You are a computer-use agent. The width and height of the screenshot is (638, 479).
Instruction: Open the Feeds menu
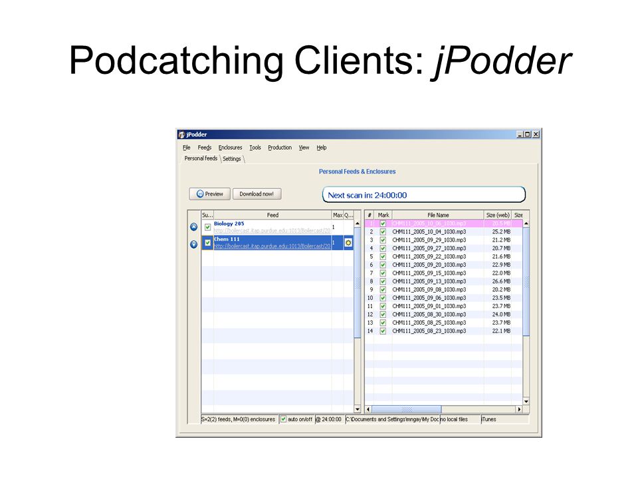pyautogui.click(x=205, y=148)
